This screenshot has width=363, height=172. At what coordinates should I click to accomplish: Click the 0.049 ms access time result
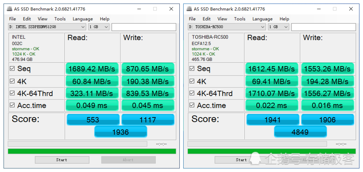[92, 106]
